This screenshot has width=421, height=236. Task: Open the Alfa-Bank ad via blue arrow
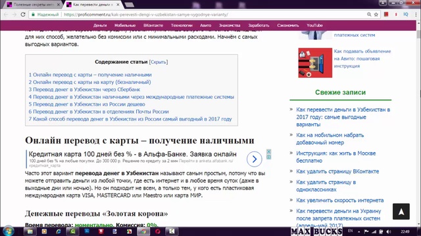(255, 159)
